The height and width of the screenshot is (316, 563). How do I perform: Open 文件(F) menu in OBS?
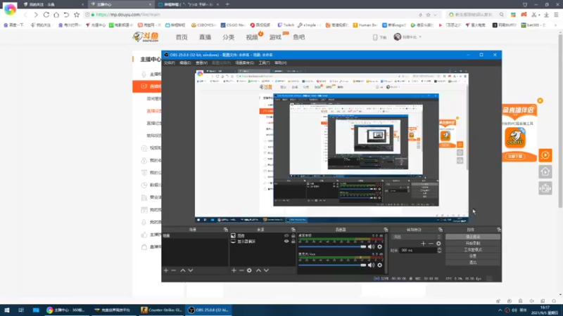click(x=170, y=62)
